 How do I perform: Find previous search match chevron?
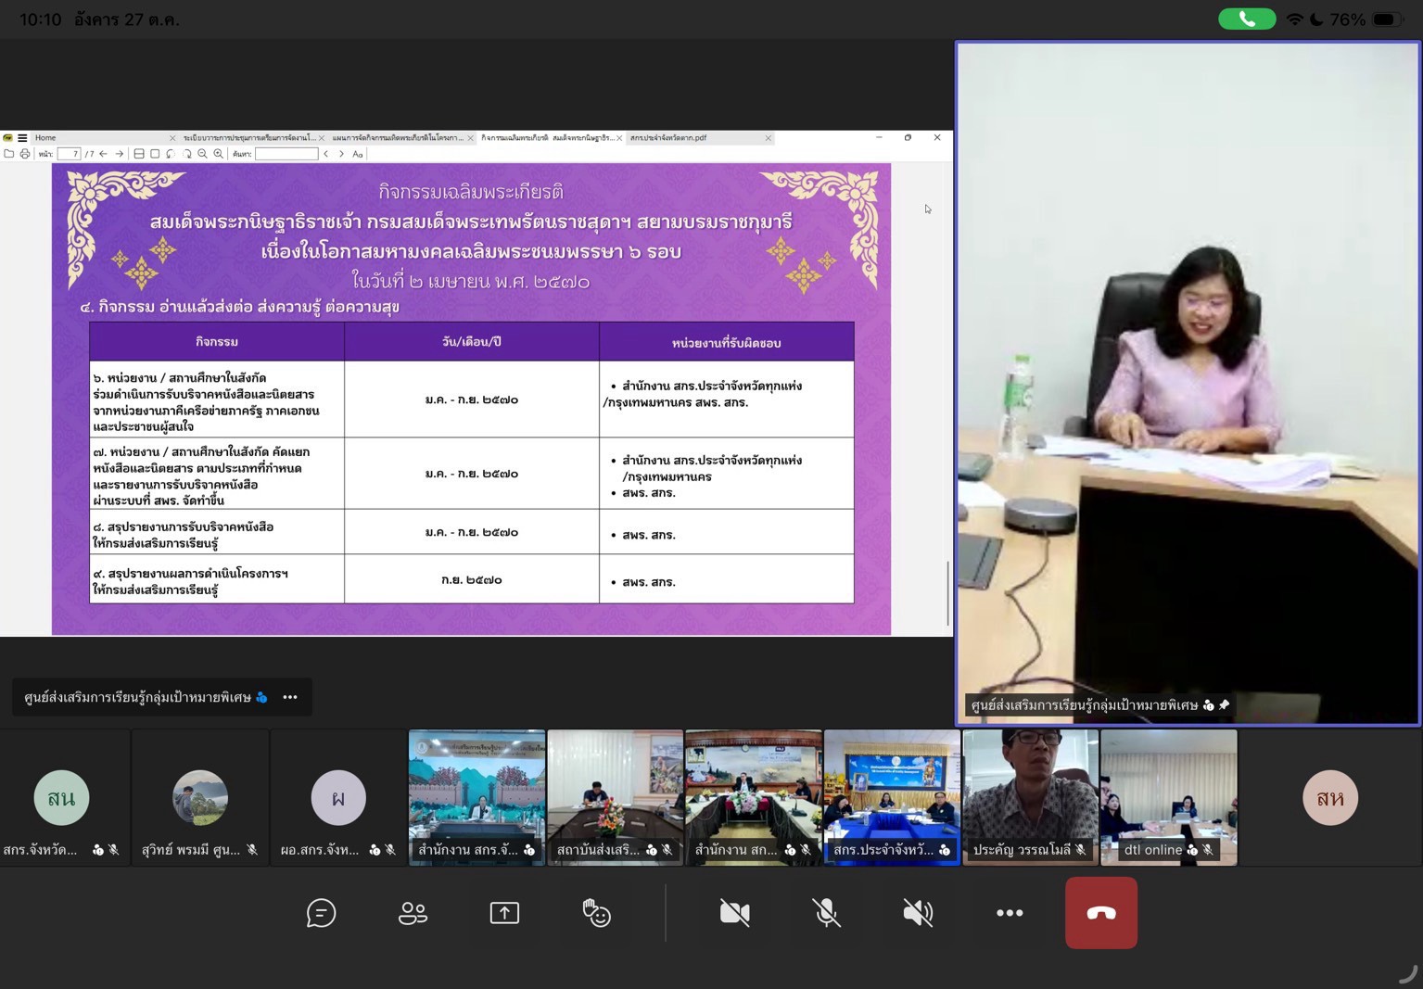[x=325, y=154]
